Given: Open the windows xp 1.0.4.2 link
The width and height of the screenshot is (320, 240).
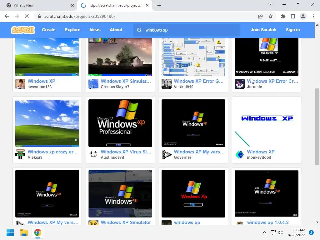Looking at the screenshot, I should (x=268, y=222).
